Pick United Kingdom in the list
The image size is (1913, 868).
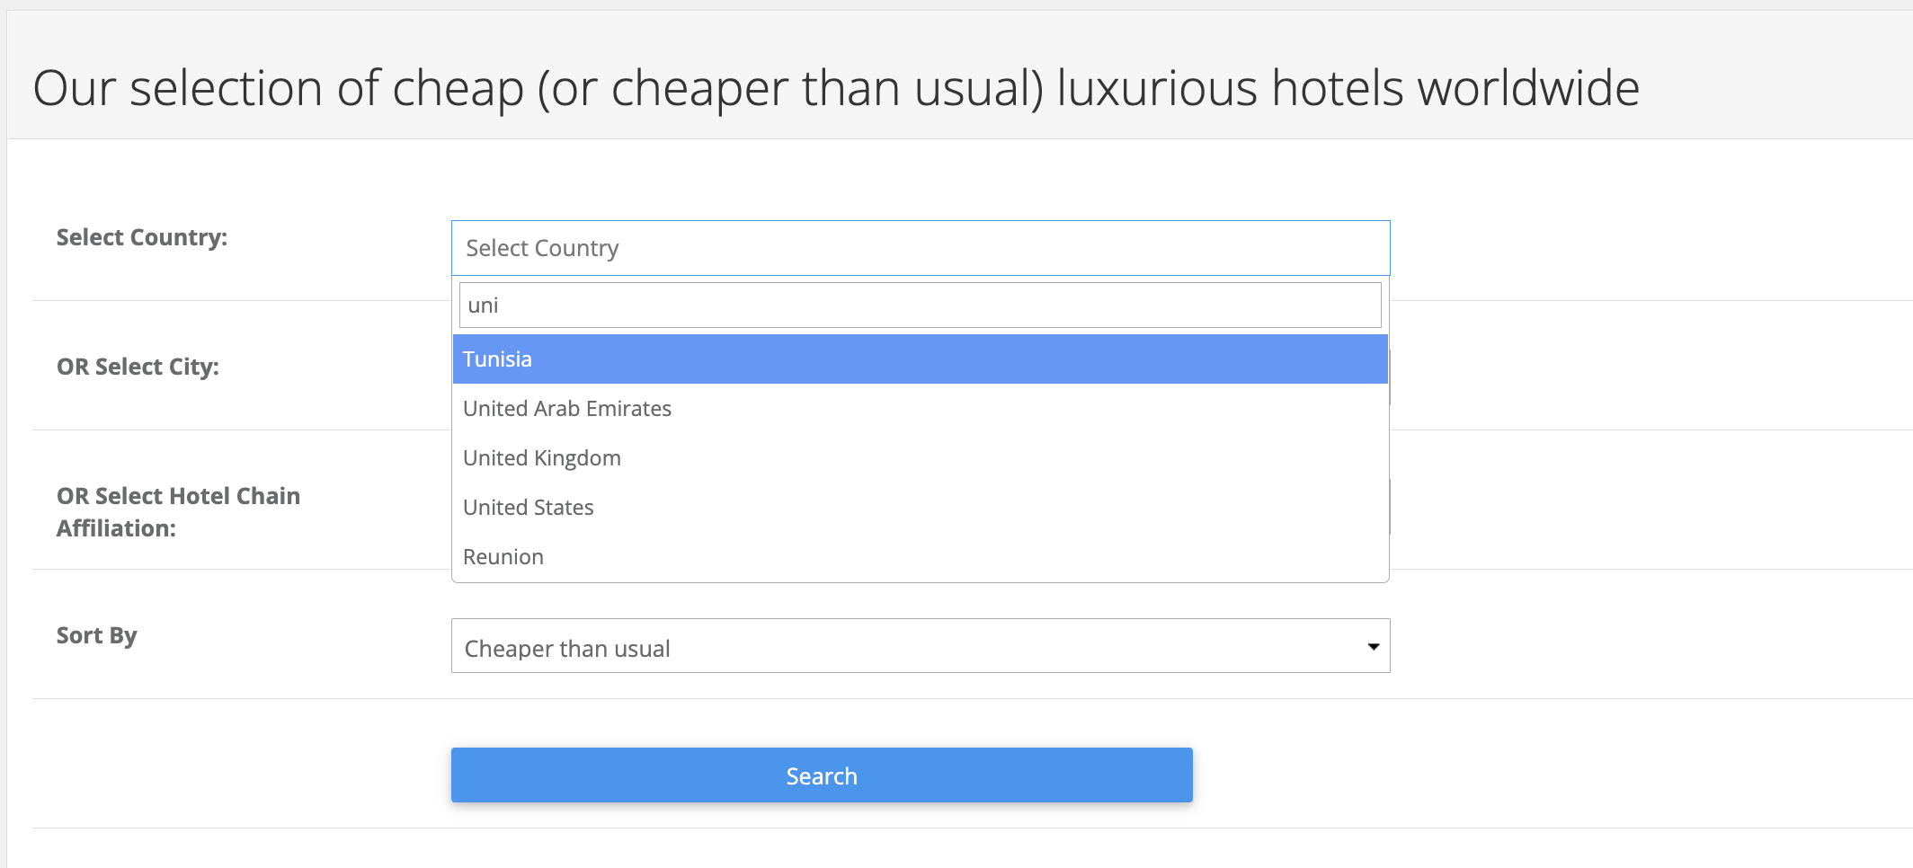click(x=542, y=458)
